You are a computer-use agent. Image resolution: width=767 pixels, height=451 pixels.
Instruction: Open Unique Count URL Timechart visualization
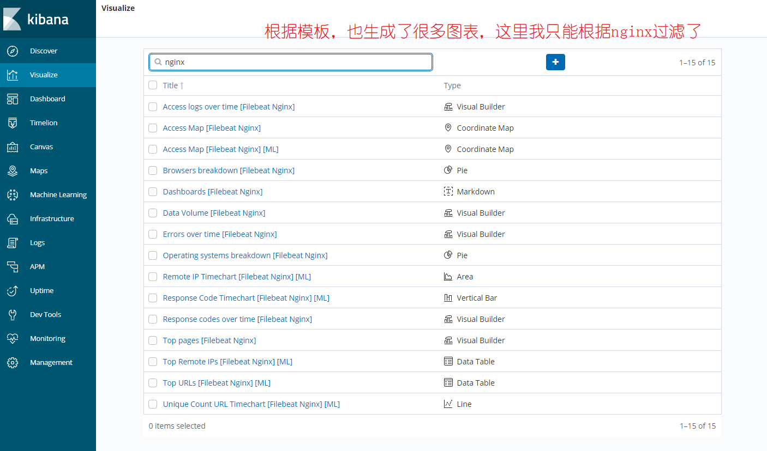pos(251,404)
